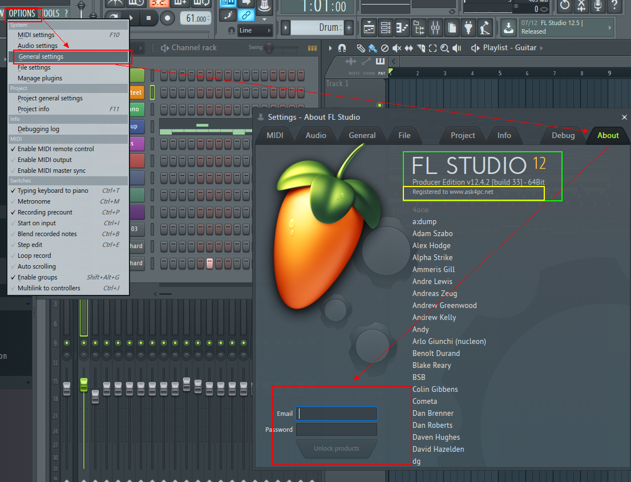Close the Settings window
This screenshot has height=482, width=631.
[x=624, y=117]
